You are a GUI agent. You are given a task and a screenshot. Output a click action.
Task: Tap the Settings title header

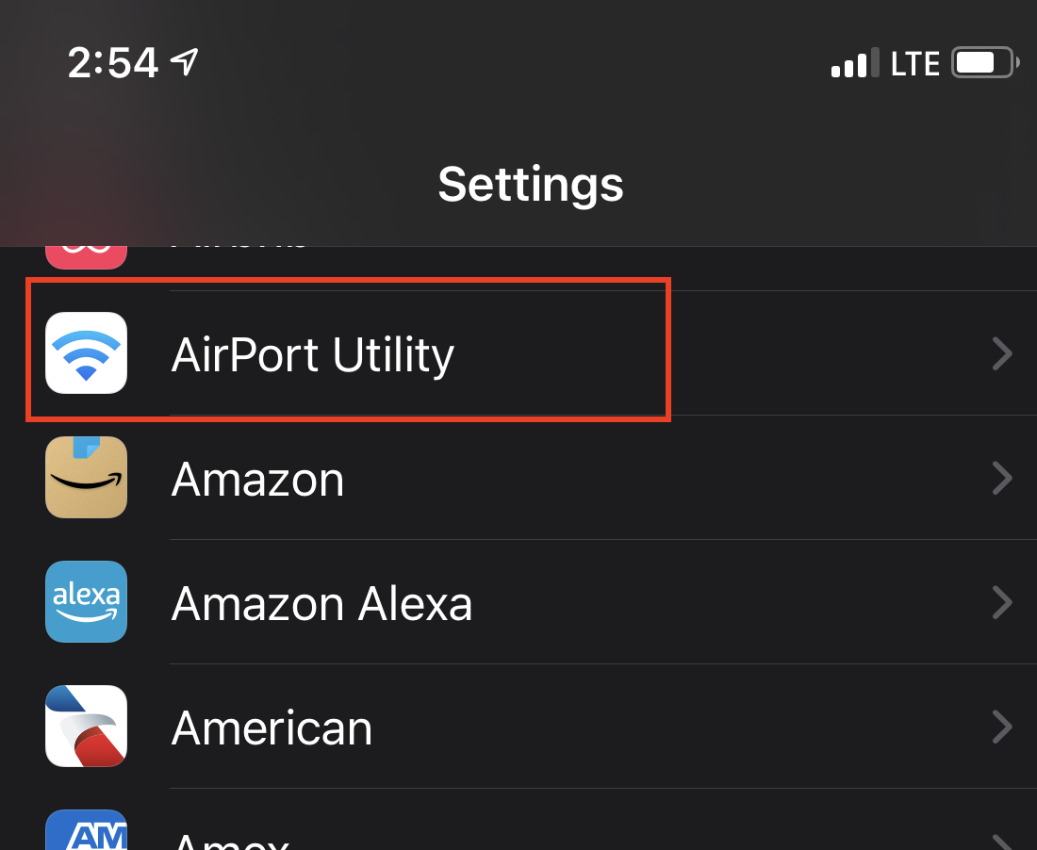click(x=531, y=185)
